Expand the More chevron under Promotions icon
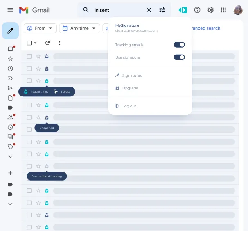248x231 pixels. tap(10, 156)
